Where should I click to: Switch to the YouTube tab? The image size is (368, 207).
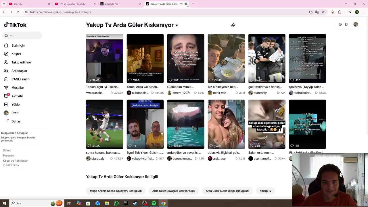click(29, 4)
